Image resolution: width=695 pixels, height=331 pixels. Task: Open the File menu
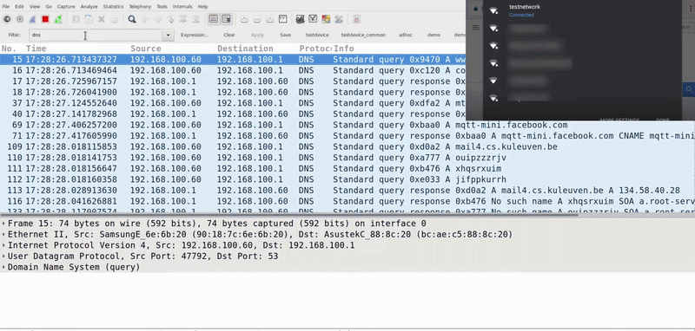[6, 7]
